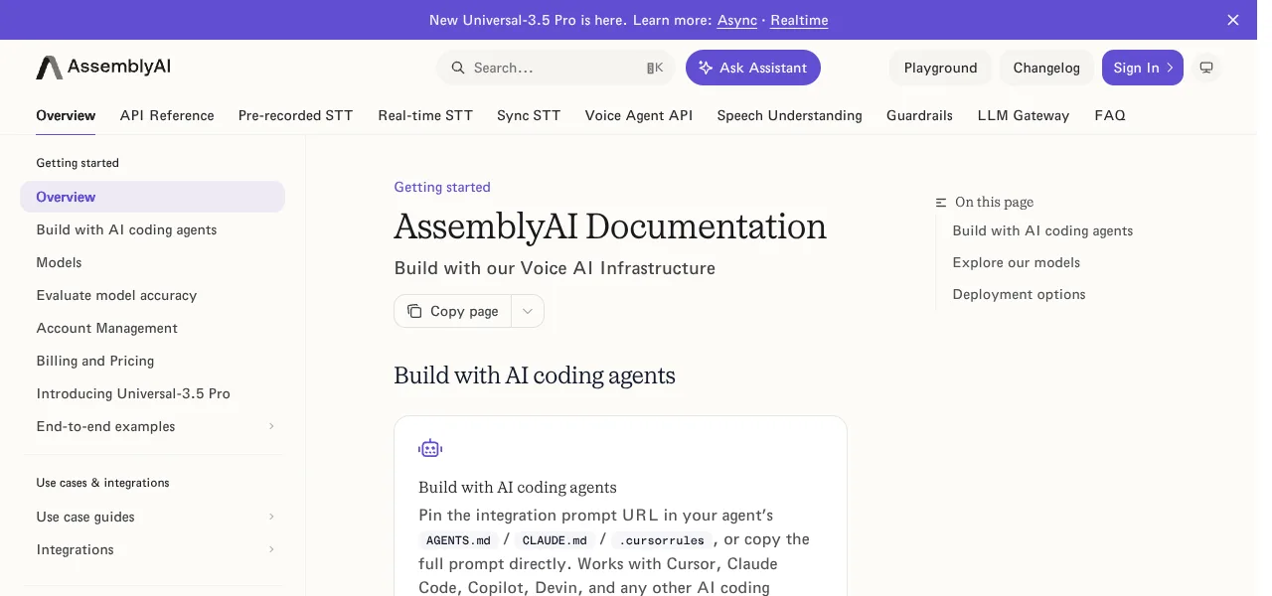This screenshot has width=1272, height=596.
Task: Click the sparkle icon in Ask Assistant
Action: 706,68
